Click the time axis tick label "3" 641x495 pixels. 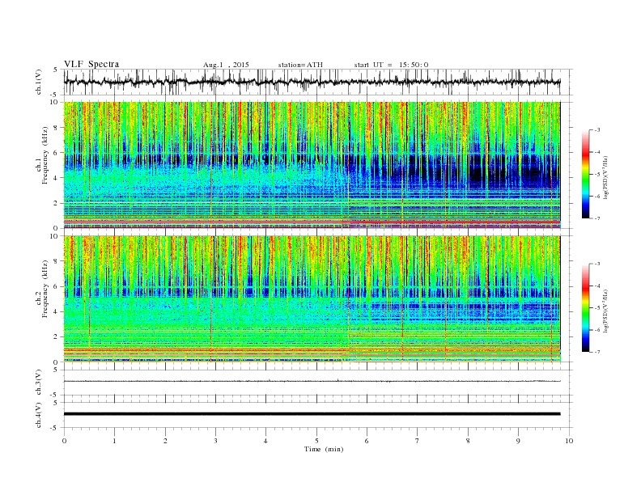[x=215, y=441]
